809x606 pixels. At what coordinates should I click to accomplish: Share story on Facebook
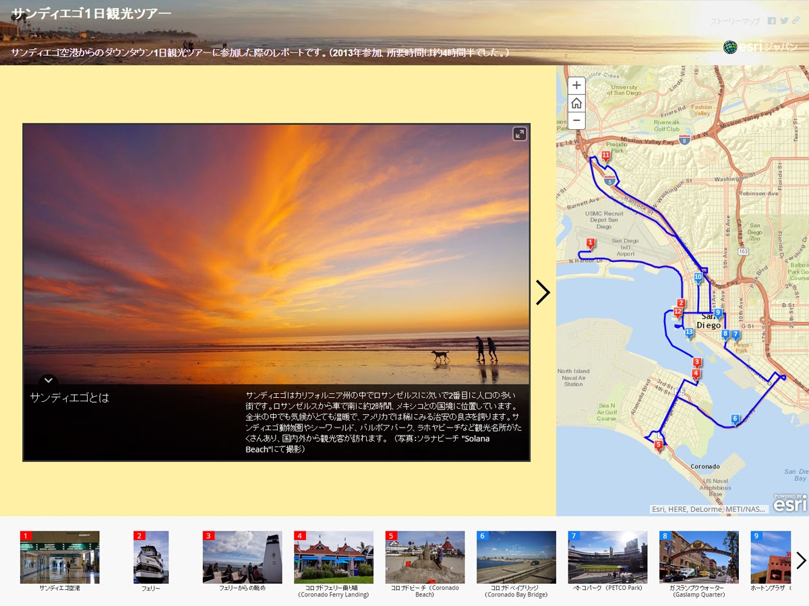[x=772, y=21]
